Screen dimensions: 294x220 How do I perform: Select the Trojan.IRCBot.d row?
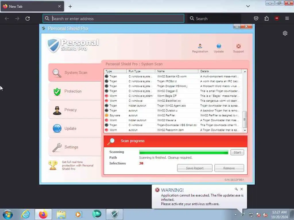173,81
